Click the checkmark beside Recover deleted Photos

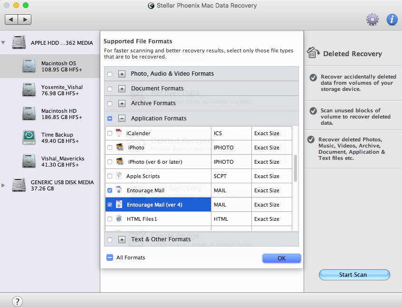point(311,139)
